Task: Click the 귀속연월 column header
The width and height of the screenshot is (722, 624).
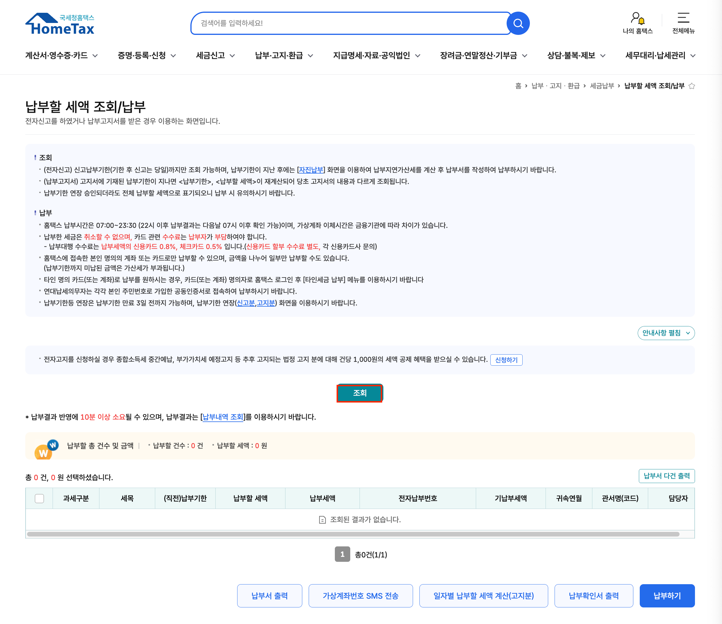Action: [569, 498]
